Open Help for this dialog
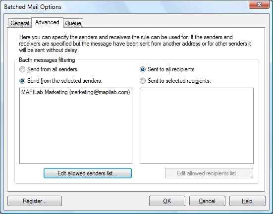The height and width of the screenshot is (214, 273). (247, 201)
